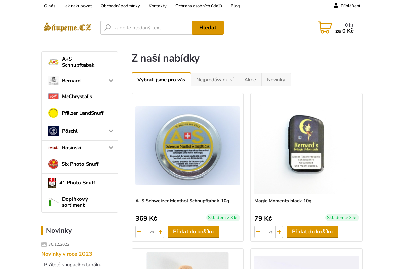Image resolution: width=404 pixels, height=269 pixels.
Task: Expand the Rosinski category list
Action: [111, 148]
